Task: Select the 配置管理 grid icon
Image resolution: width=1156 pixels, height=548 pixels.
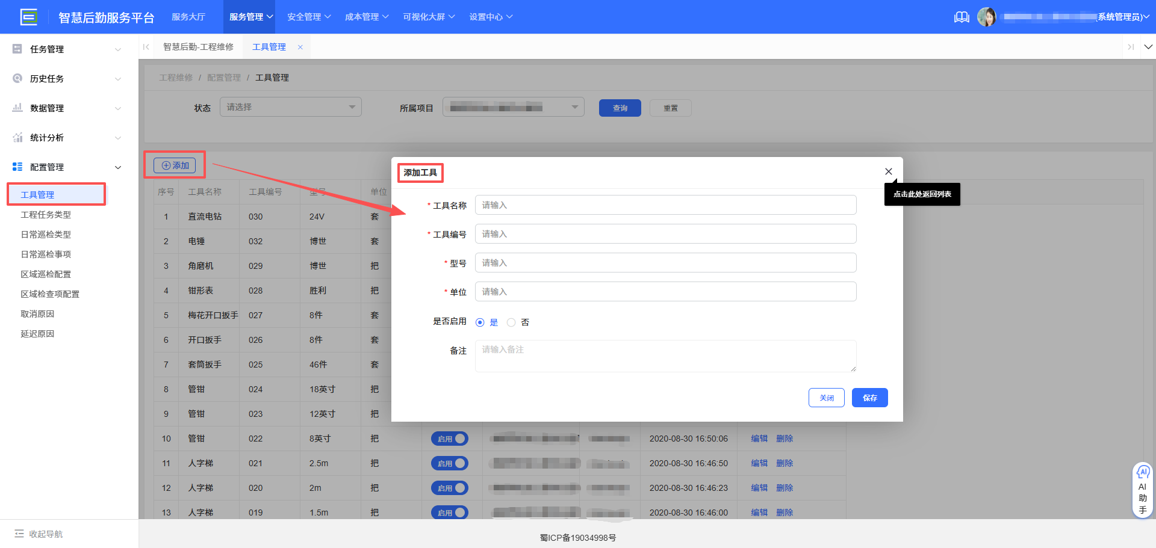Action: [x=17, y=167]
